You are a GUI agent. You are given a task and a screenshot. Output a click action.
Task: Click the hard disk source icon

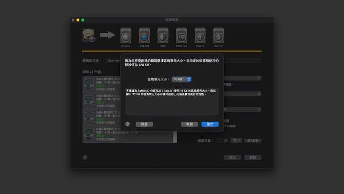pos(89,35)
